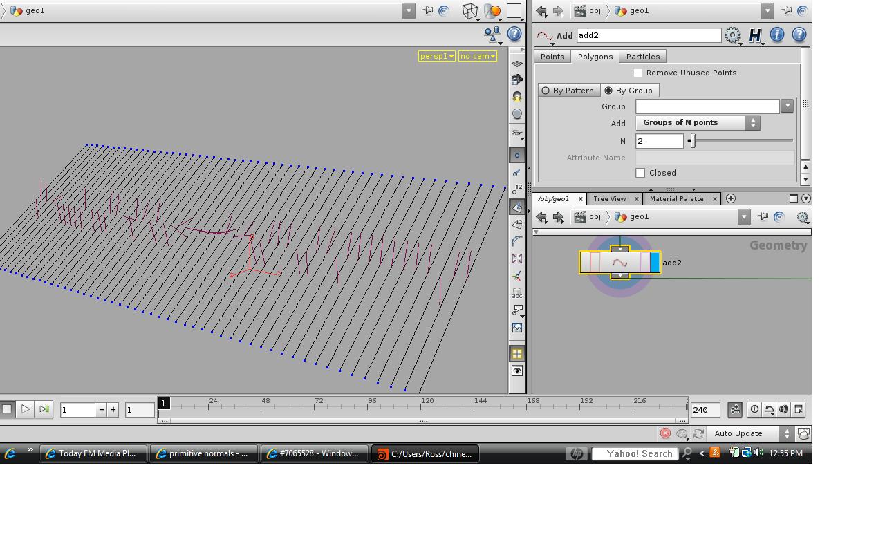Open the no cam camera menu
Image resolution: width=885 pixels, height=553 pixels.
point(477,56)
